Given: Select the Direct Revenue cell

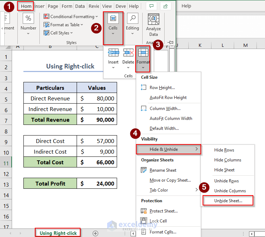Looking at the screenshot, I should point(50,98).
